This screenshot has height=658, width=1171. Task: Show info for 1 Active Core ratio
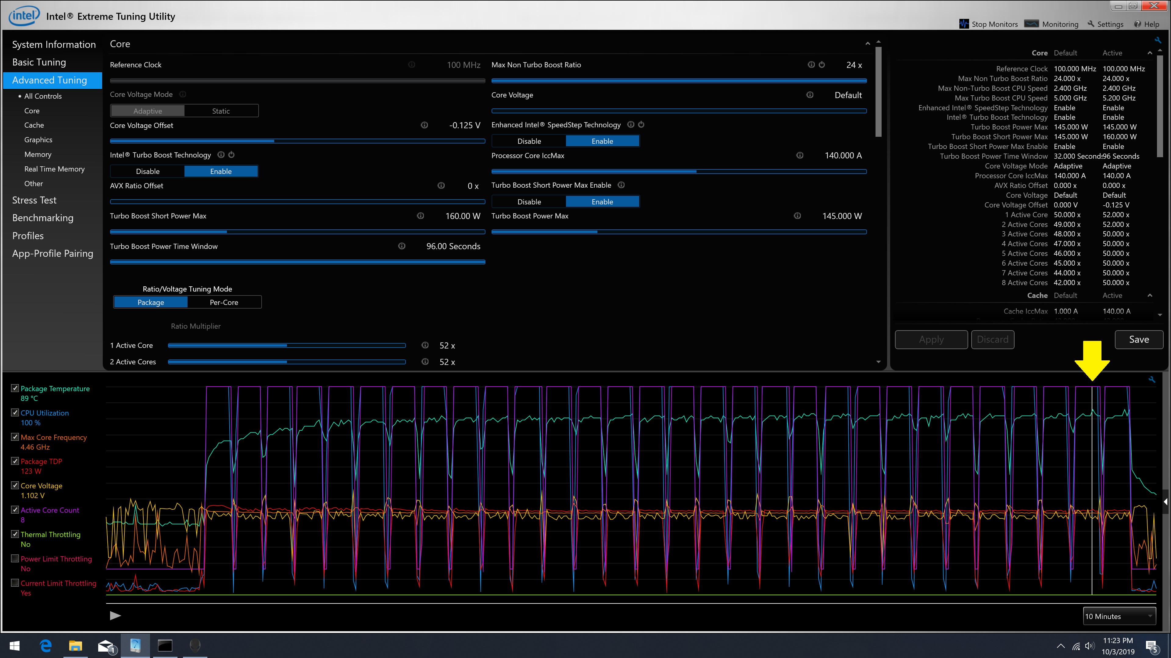pos(425,345)
